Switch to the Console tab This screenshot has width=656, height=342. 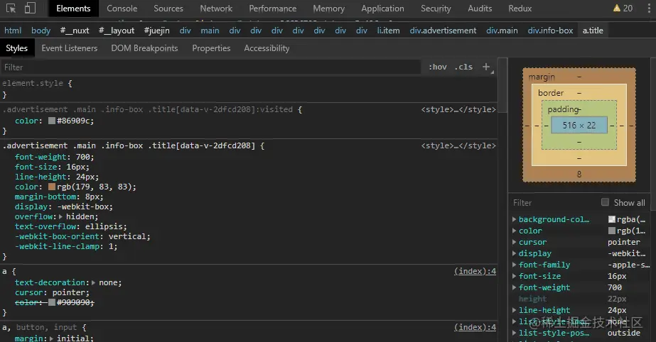[x=122, y=9]
